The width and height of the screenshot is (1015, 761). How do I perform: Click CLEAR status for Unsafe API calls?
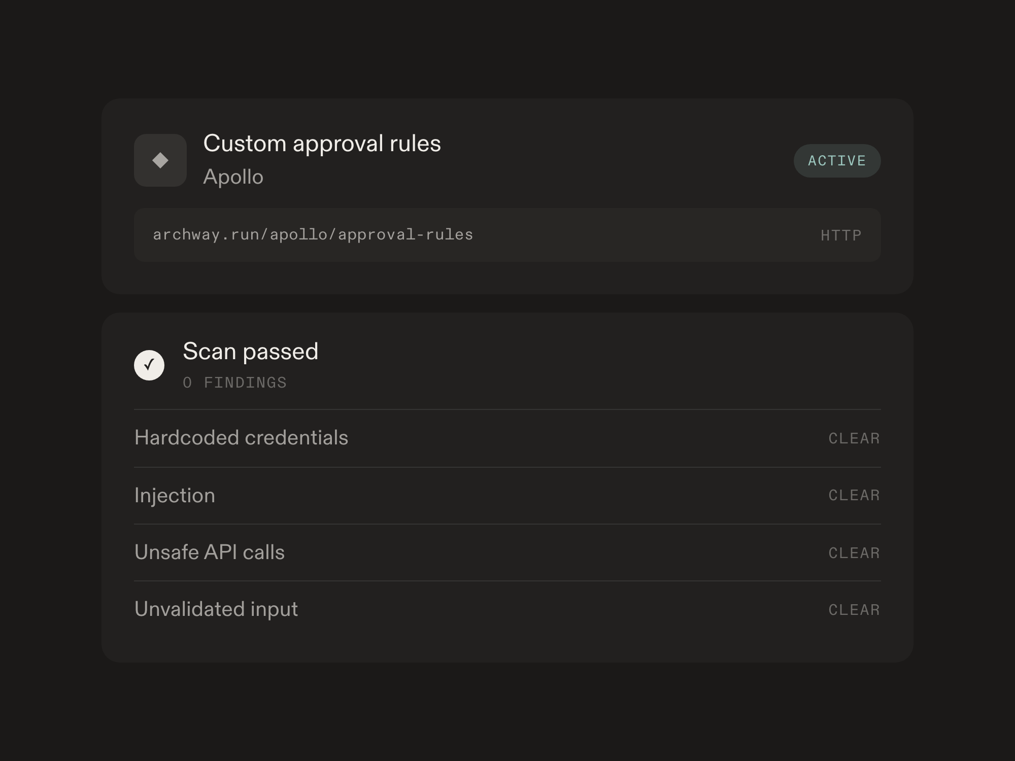click(x=854, y=553)
